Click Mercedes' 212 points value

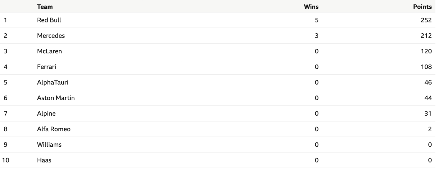coord(426,36)
